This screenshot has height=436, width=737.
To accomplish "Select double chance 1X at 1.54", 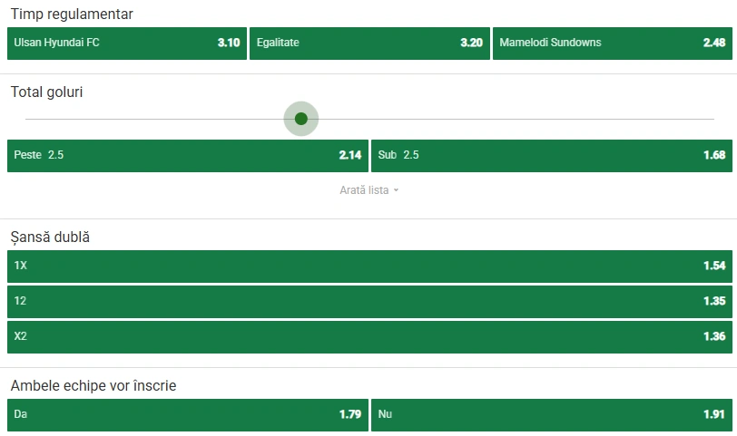I will point(370,266).
